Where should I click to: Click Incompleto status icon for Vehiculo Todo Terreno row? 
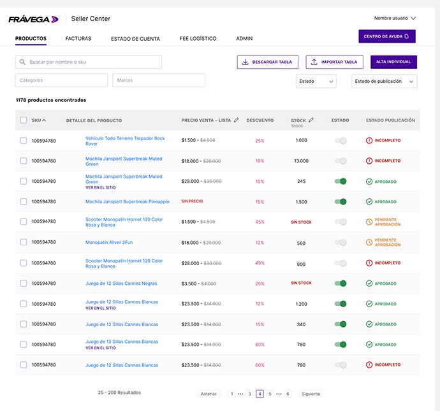click(x=369, y=140)
